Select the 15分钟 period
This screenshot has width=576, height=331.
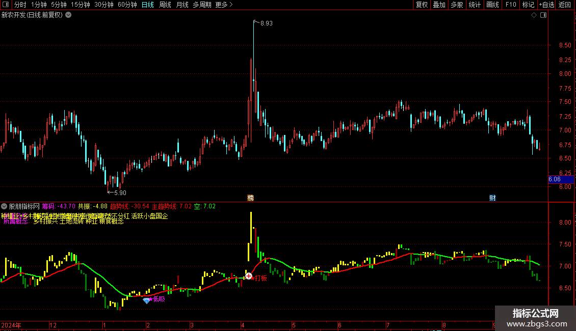[x=80, y=5]
